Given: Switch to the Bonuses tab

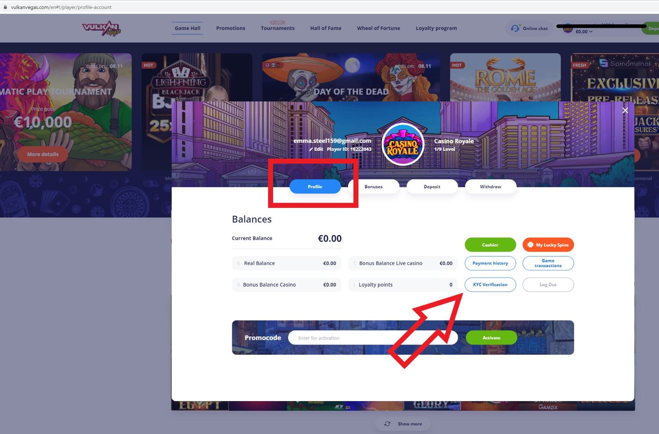Looking at the screenshot, I should (373, 186).
